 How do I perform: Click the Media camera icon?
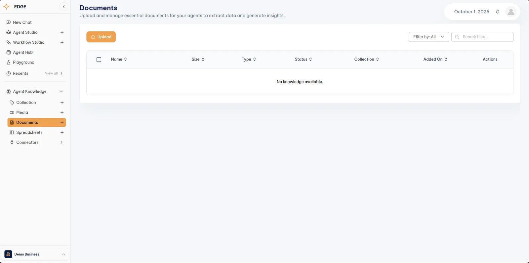[x=12, y=112]
